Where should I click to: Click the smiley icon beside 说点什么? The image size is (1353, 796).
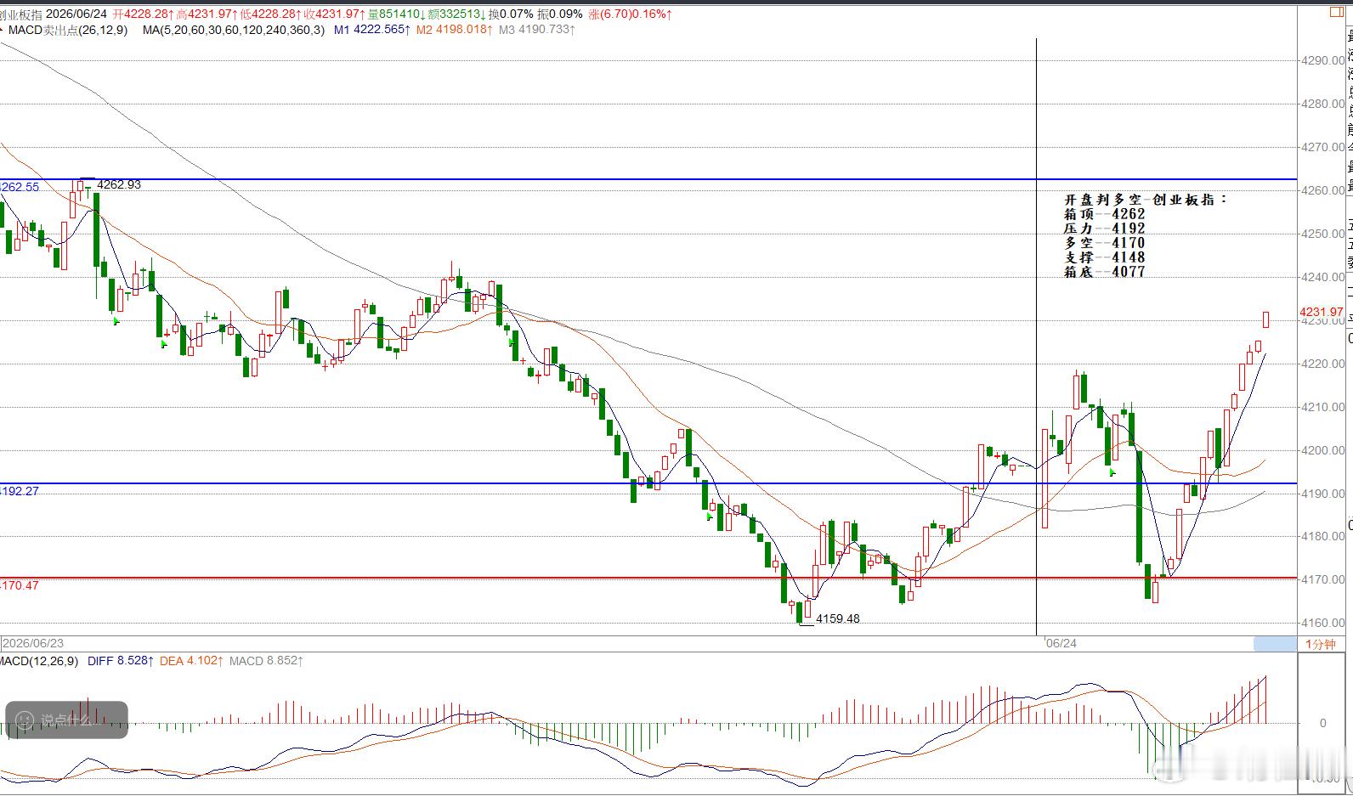[25, 720]
